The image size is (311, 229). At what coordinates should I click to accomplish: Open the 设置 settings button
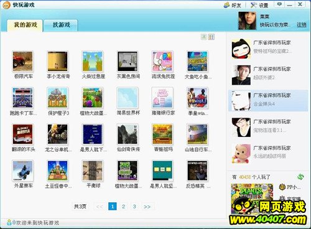click(259, 5)
